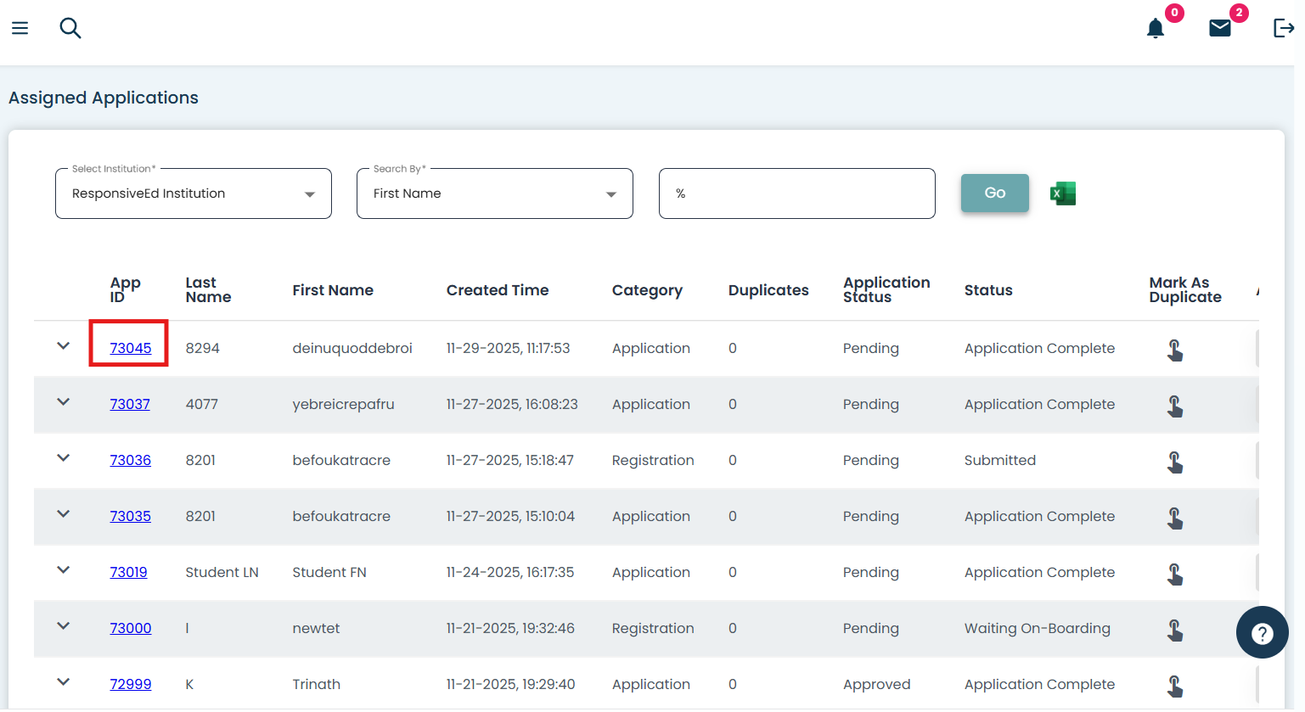
Task: Expand the row for application 72999
Action: point(63,682)
